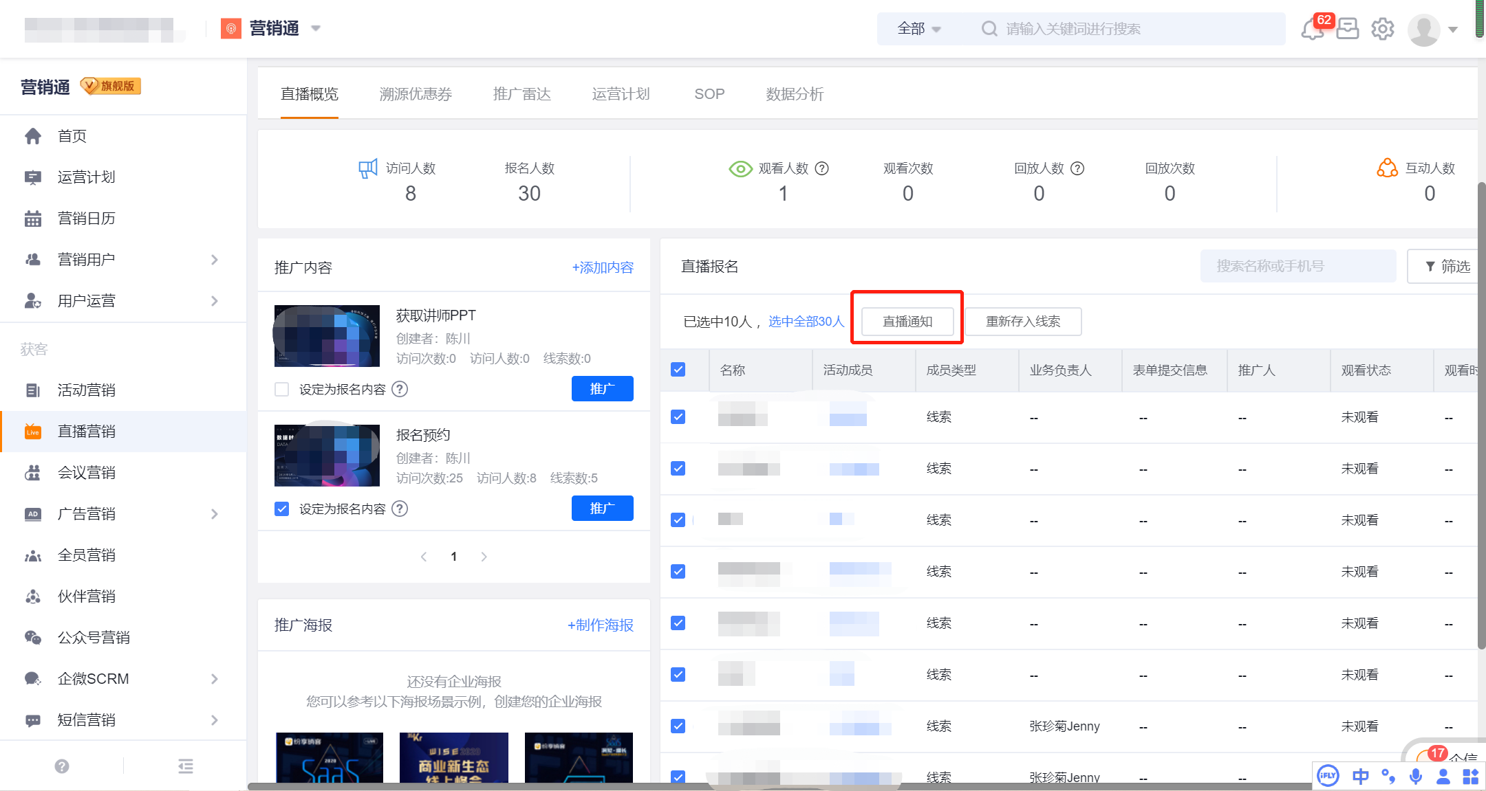Image resolution: width=1486 pixels, height=791 pixels.
Task: Open the settings gear icon
Action: point(1382,29)
